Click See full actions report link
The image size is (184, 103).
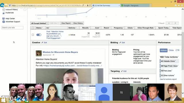tap(168, 79)
